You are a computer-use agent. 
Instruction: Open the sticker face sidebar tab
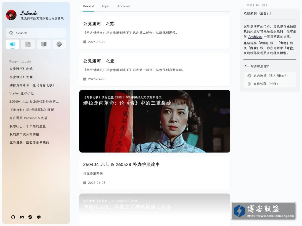tap(59, 44)
